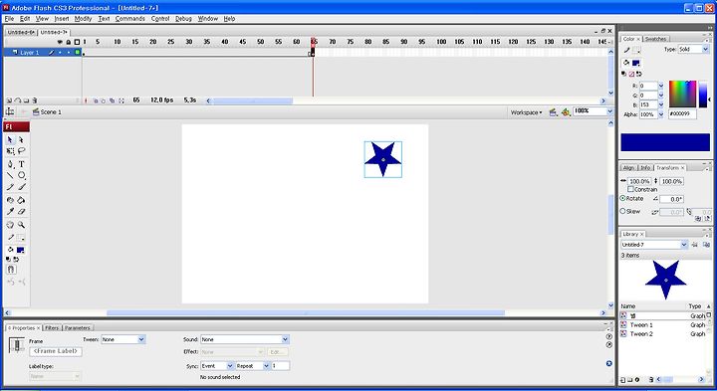Open the Commands menu
Viewport: 717px width, 391px height.
(129, 19)
